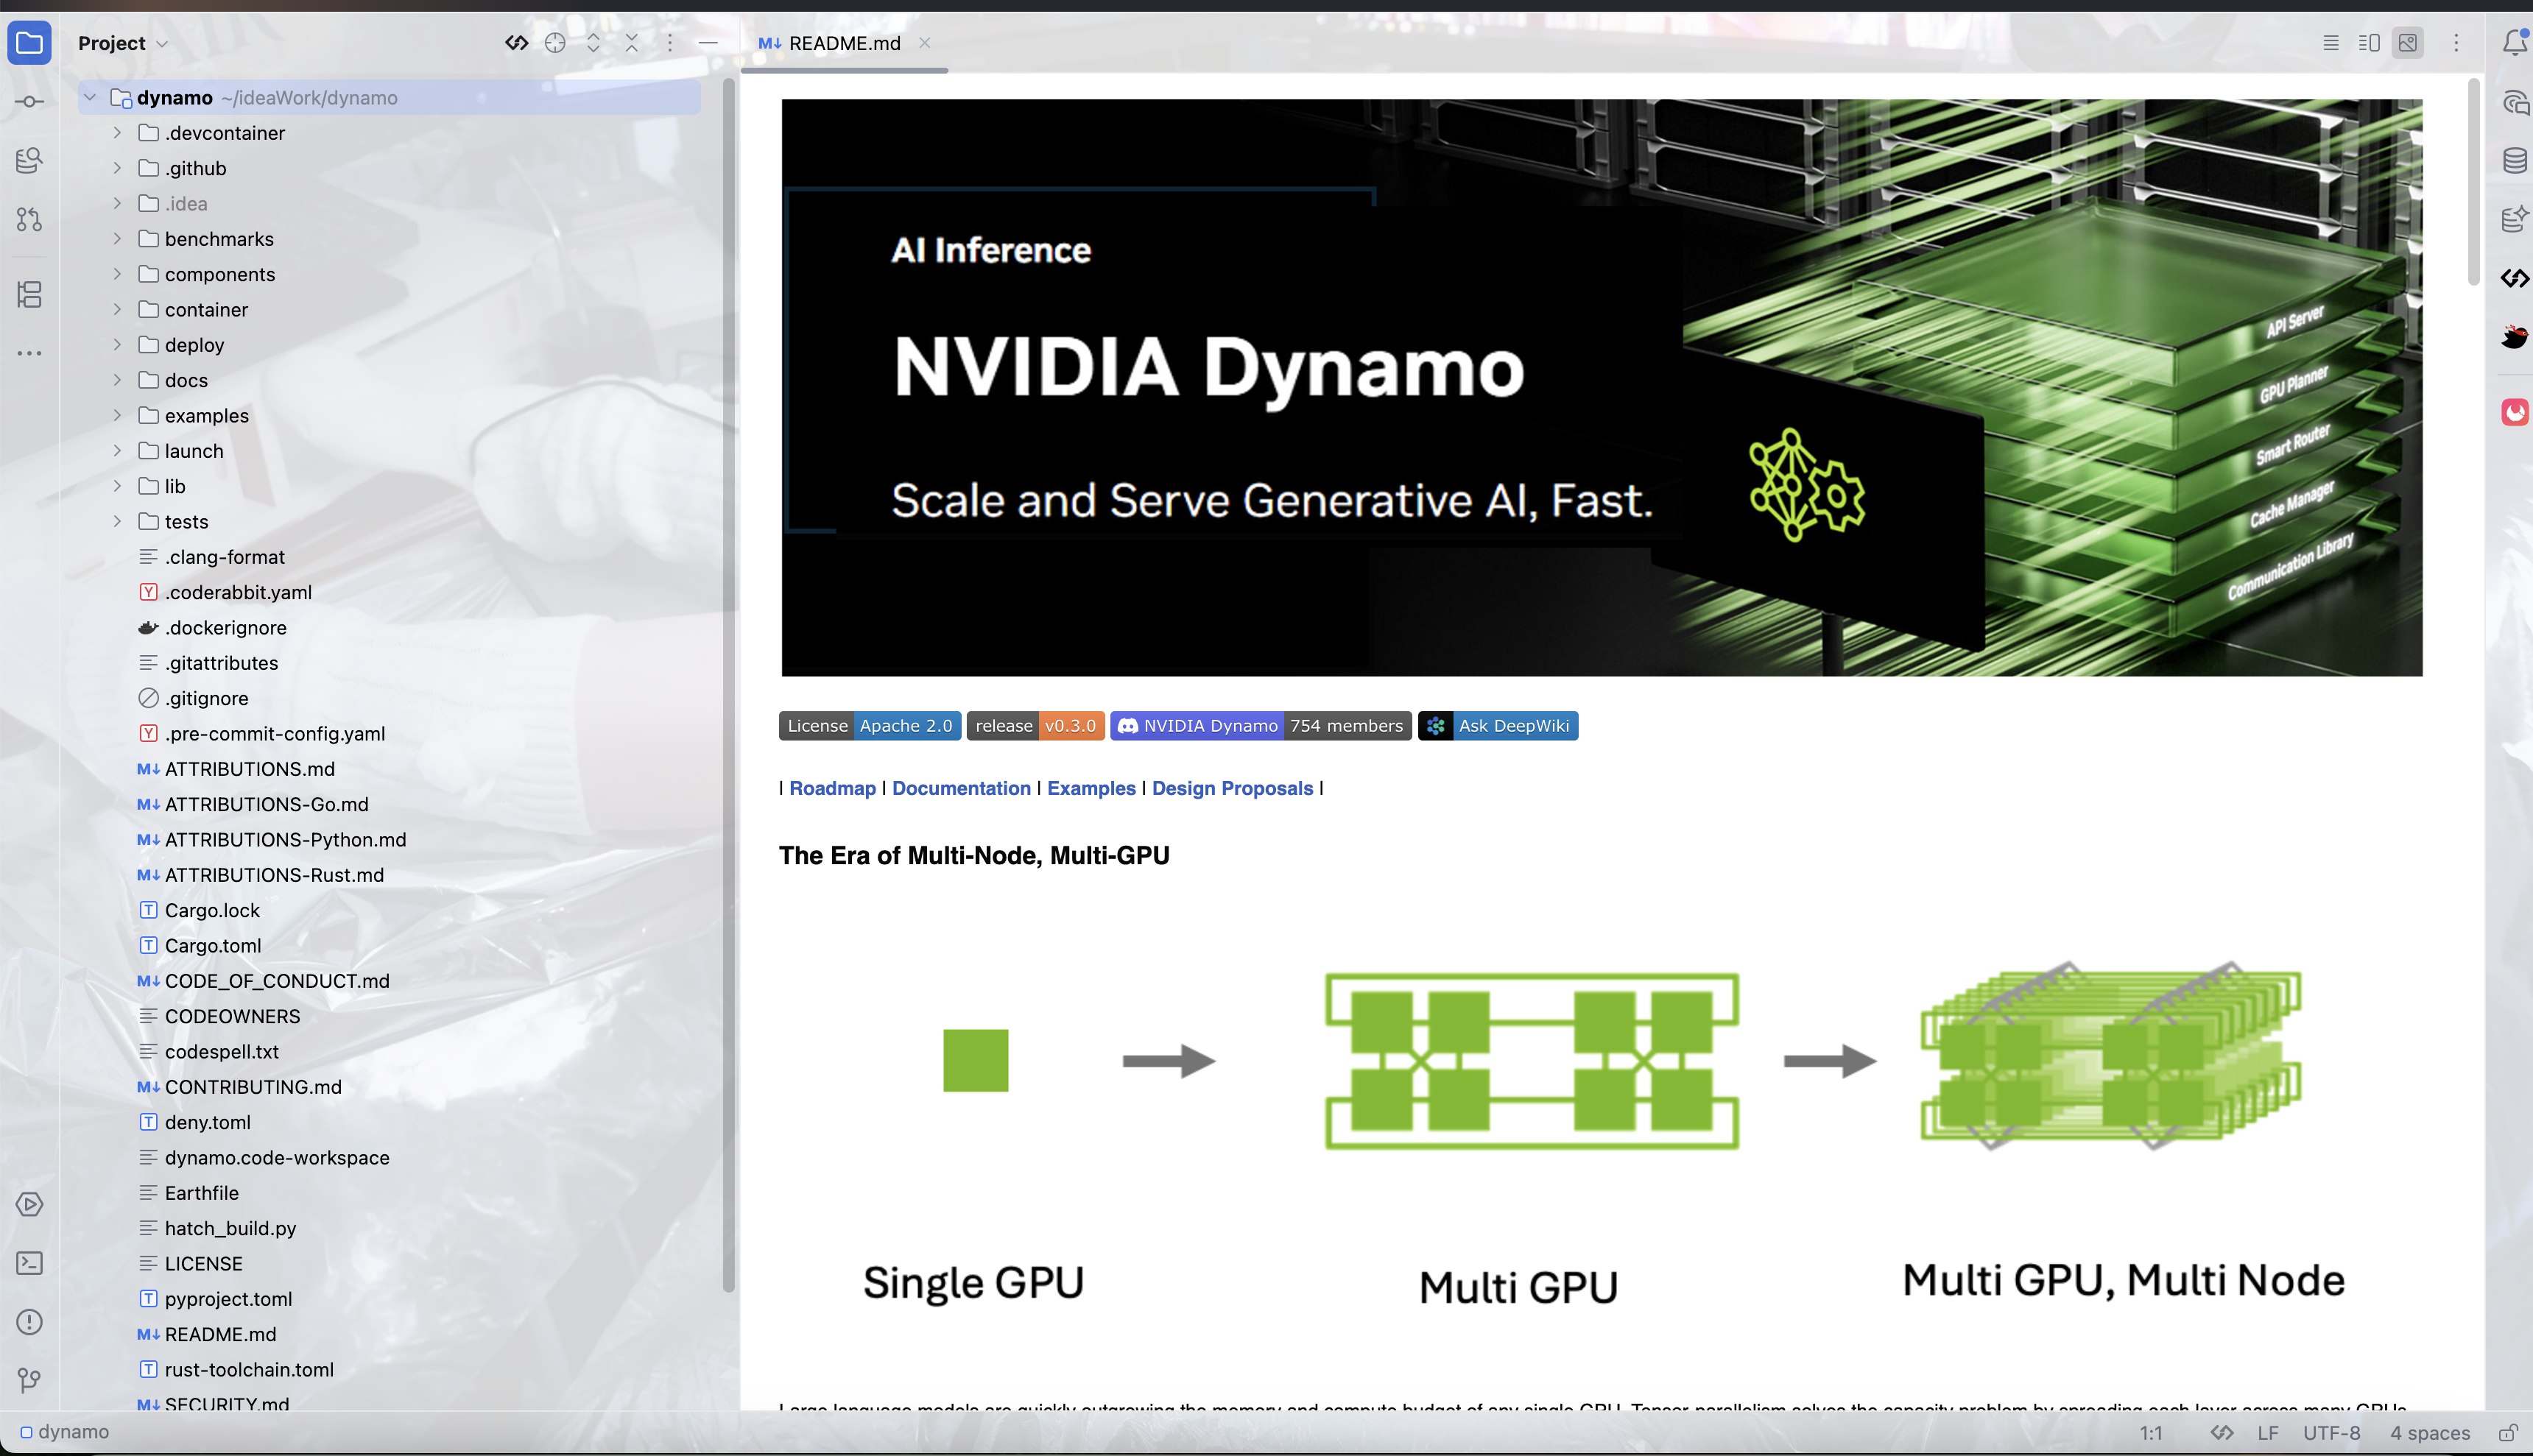
Task: Select Cargo.toml in the project tree
Action: [213, 945]
